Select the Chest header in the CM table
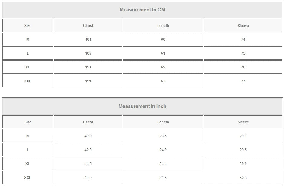This screenshot has width=284, height=187. (88, 26)
